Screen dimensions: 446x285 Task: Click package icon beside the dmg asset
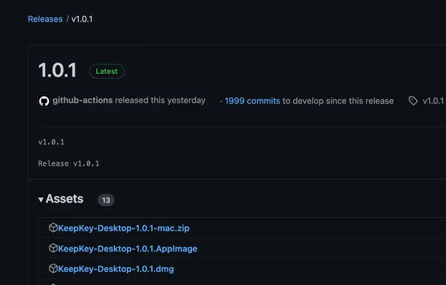[x=53, y=268]
